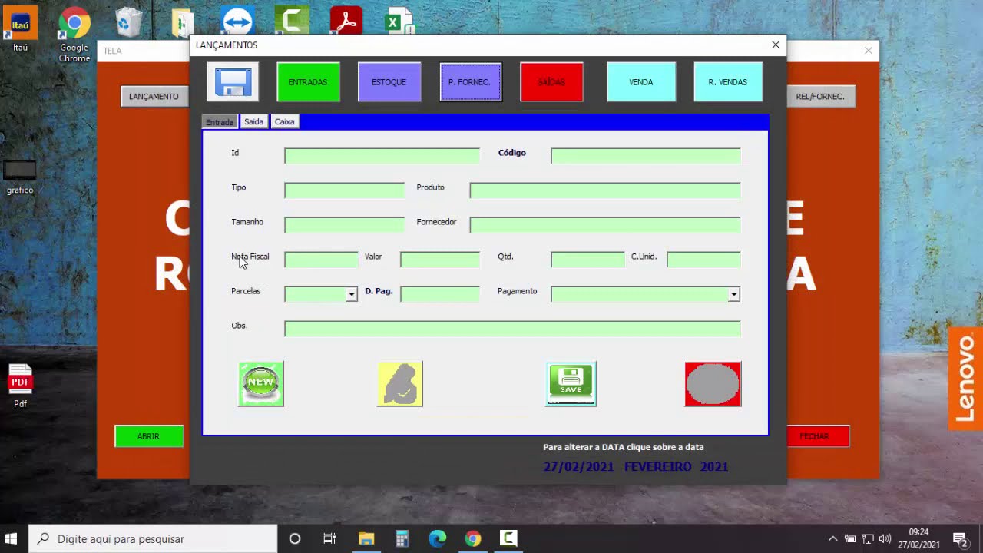This screenshot has height=553, width=983.
Task: Click the C.Unid. input field
Action: point(703,260)
